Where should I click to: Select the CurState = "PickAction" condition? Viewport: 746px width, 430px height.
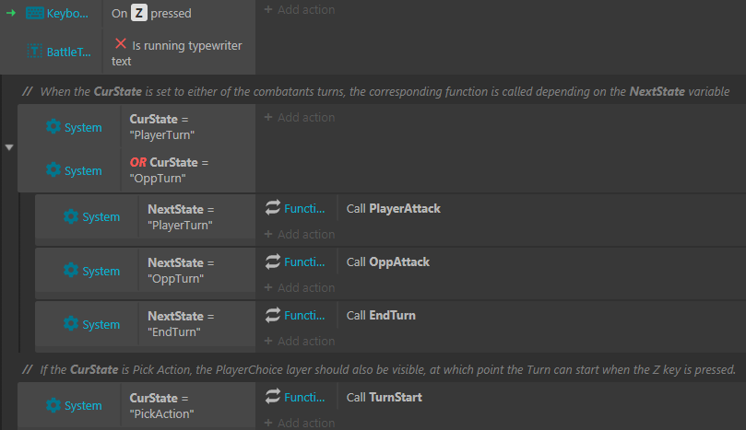(188, 406)
